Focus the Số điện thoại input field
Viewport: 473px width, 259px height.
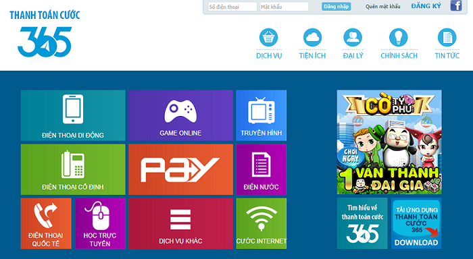pos(232,7)
